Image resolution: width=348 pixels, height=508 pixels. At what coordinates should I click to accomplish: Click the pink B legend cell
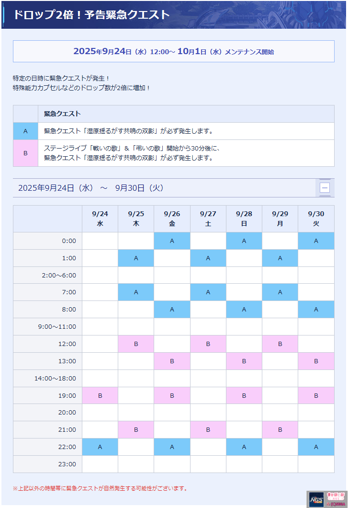tap(25, 153)
